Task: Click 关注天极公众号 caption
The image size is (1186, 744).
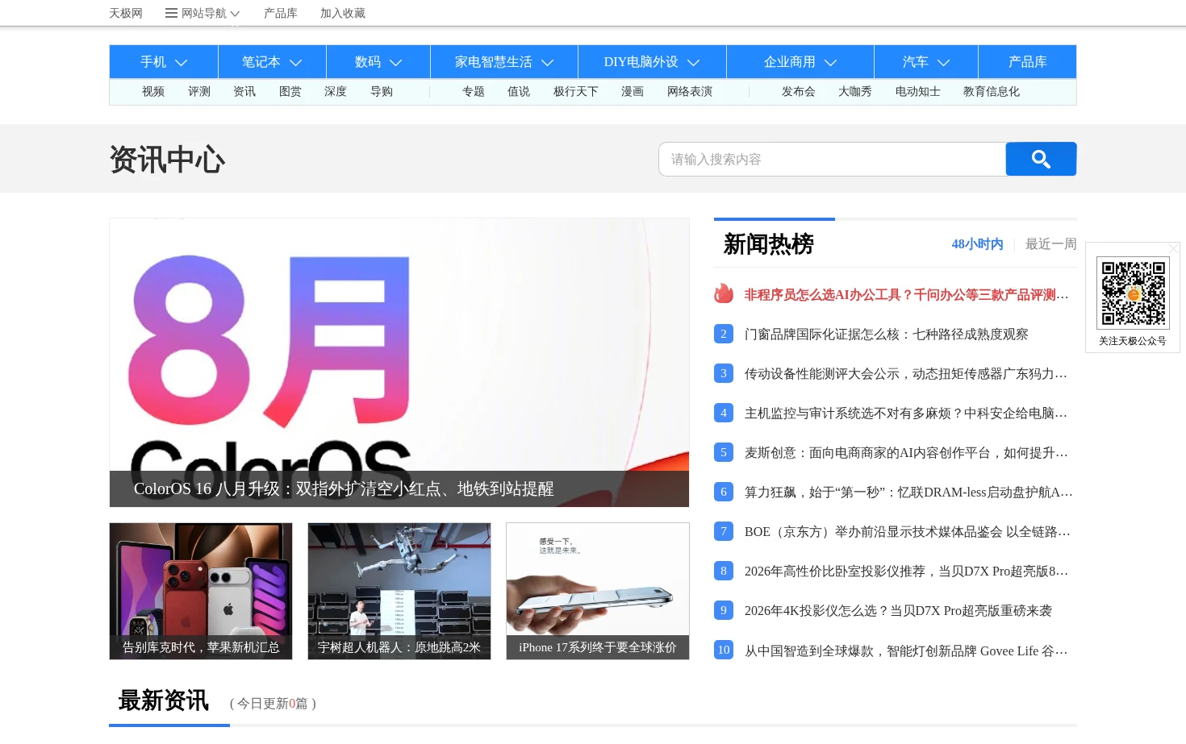Action: click(1133, 341)
